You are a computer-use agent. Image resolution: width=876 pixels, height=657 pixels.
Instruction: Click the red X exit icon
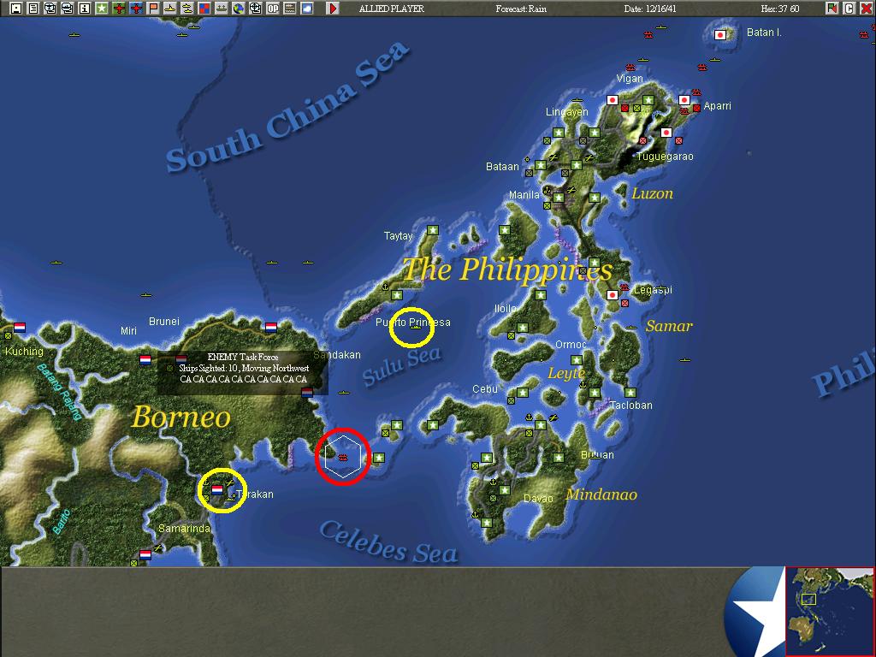point(866,9)
